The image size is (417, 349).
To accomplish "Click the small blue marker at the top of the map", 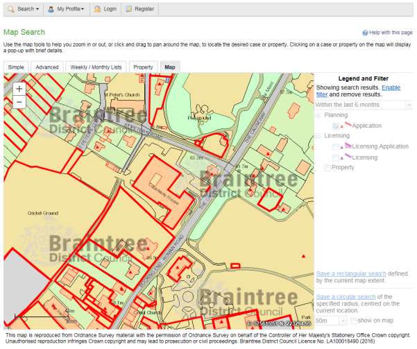I will 167,80.
